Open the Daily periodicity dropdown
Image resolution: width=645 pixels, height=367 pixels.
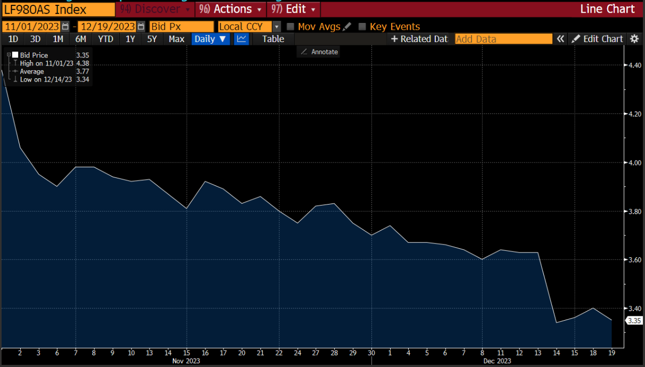[x=210, y=39]
